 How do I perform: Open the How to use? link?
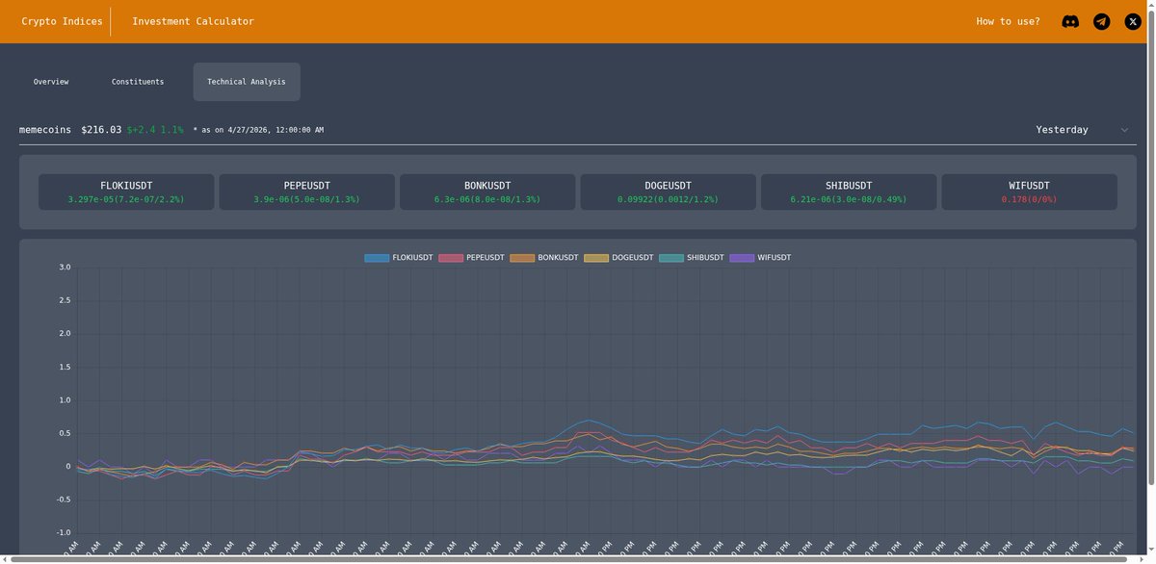pos(1008,20)
